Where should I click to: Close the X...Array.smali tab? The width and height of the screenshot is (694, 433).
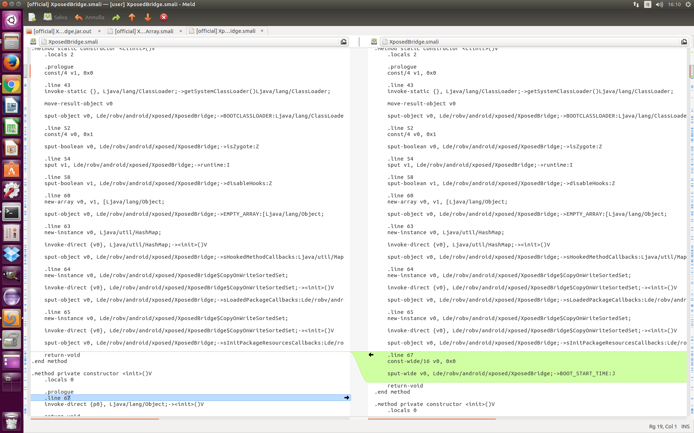[x=181, y=31]
